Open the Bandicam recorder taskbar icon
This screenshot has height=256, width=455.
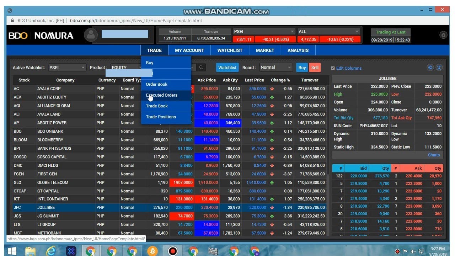tap(173, 251)
